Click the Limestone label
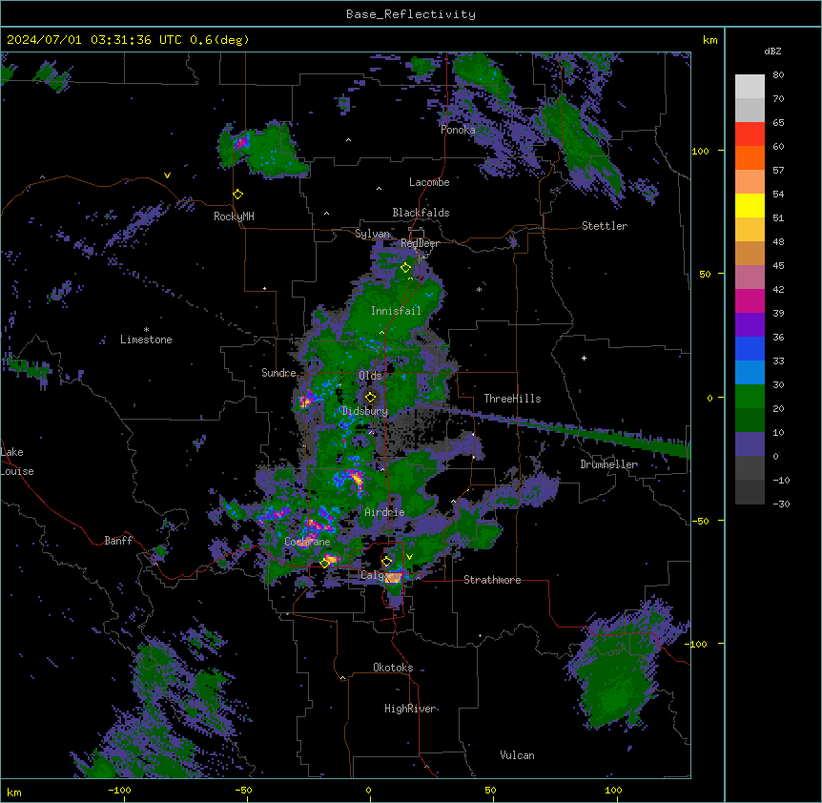The image size is (822, 803). [146, 340]
